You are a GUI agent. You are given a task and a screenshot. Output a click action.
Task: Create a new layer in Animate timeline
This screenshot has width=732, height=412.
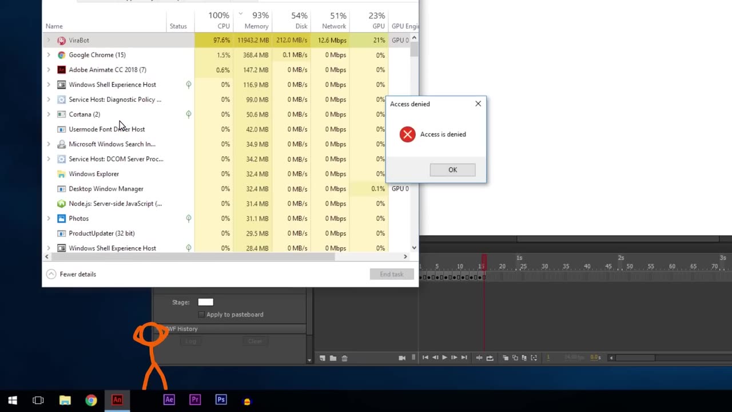[323, 358]
